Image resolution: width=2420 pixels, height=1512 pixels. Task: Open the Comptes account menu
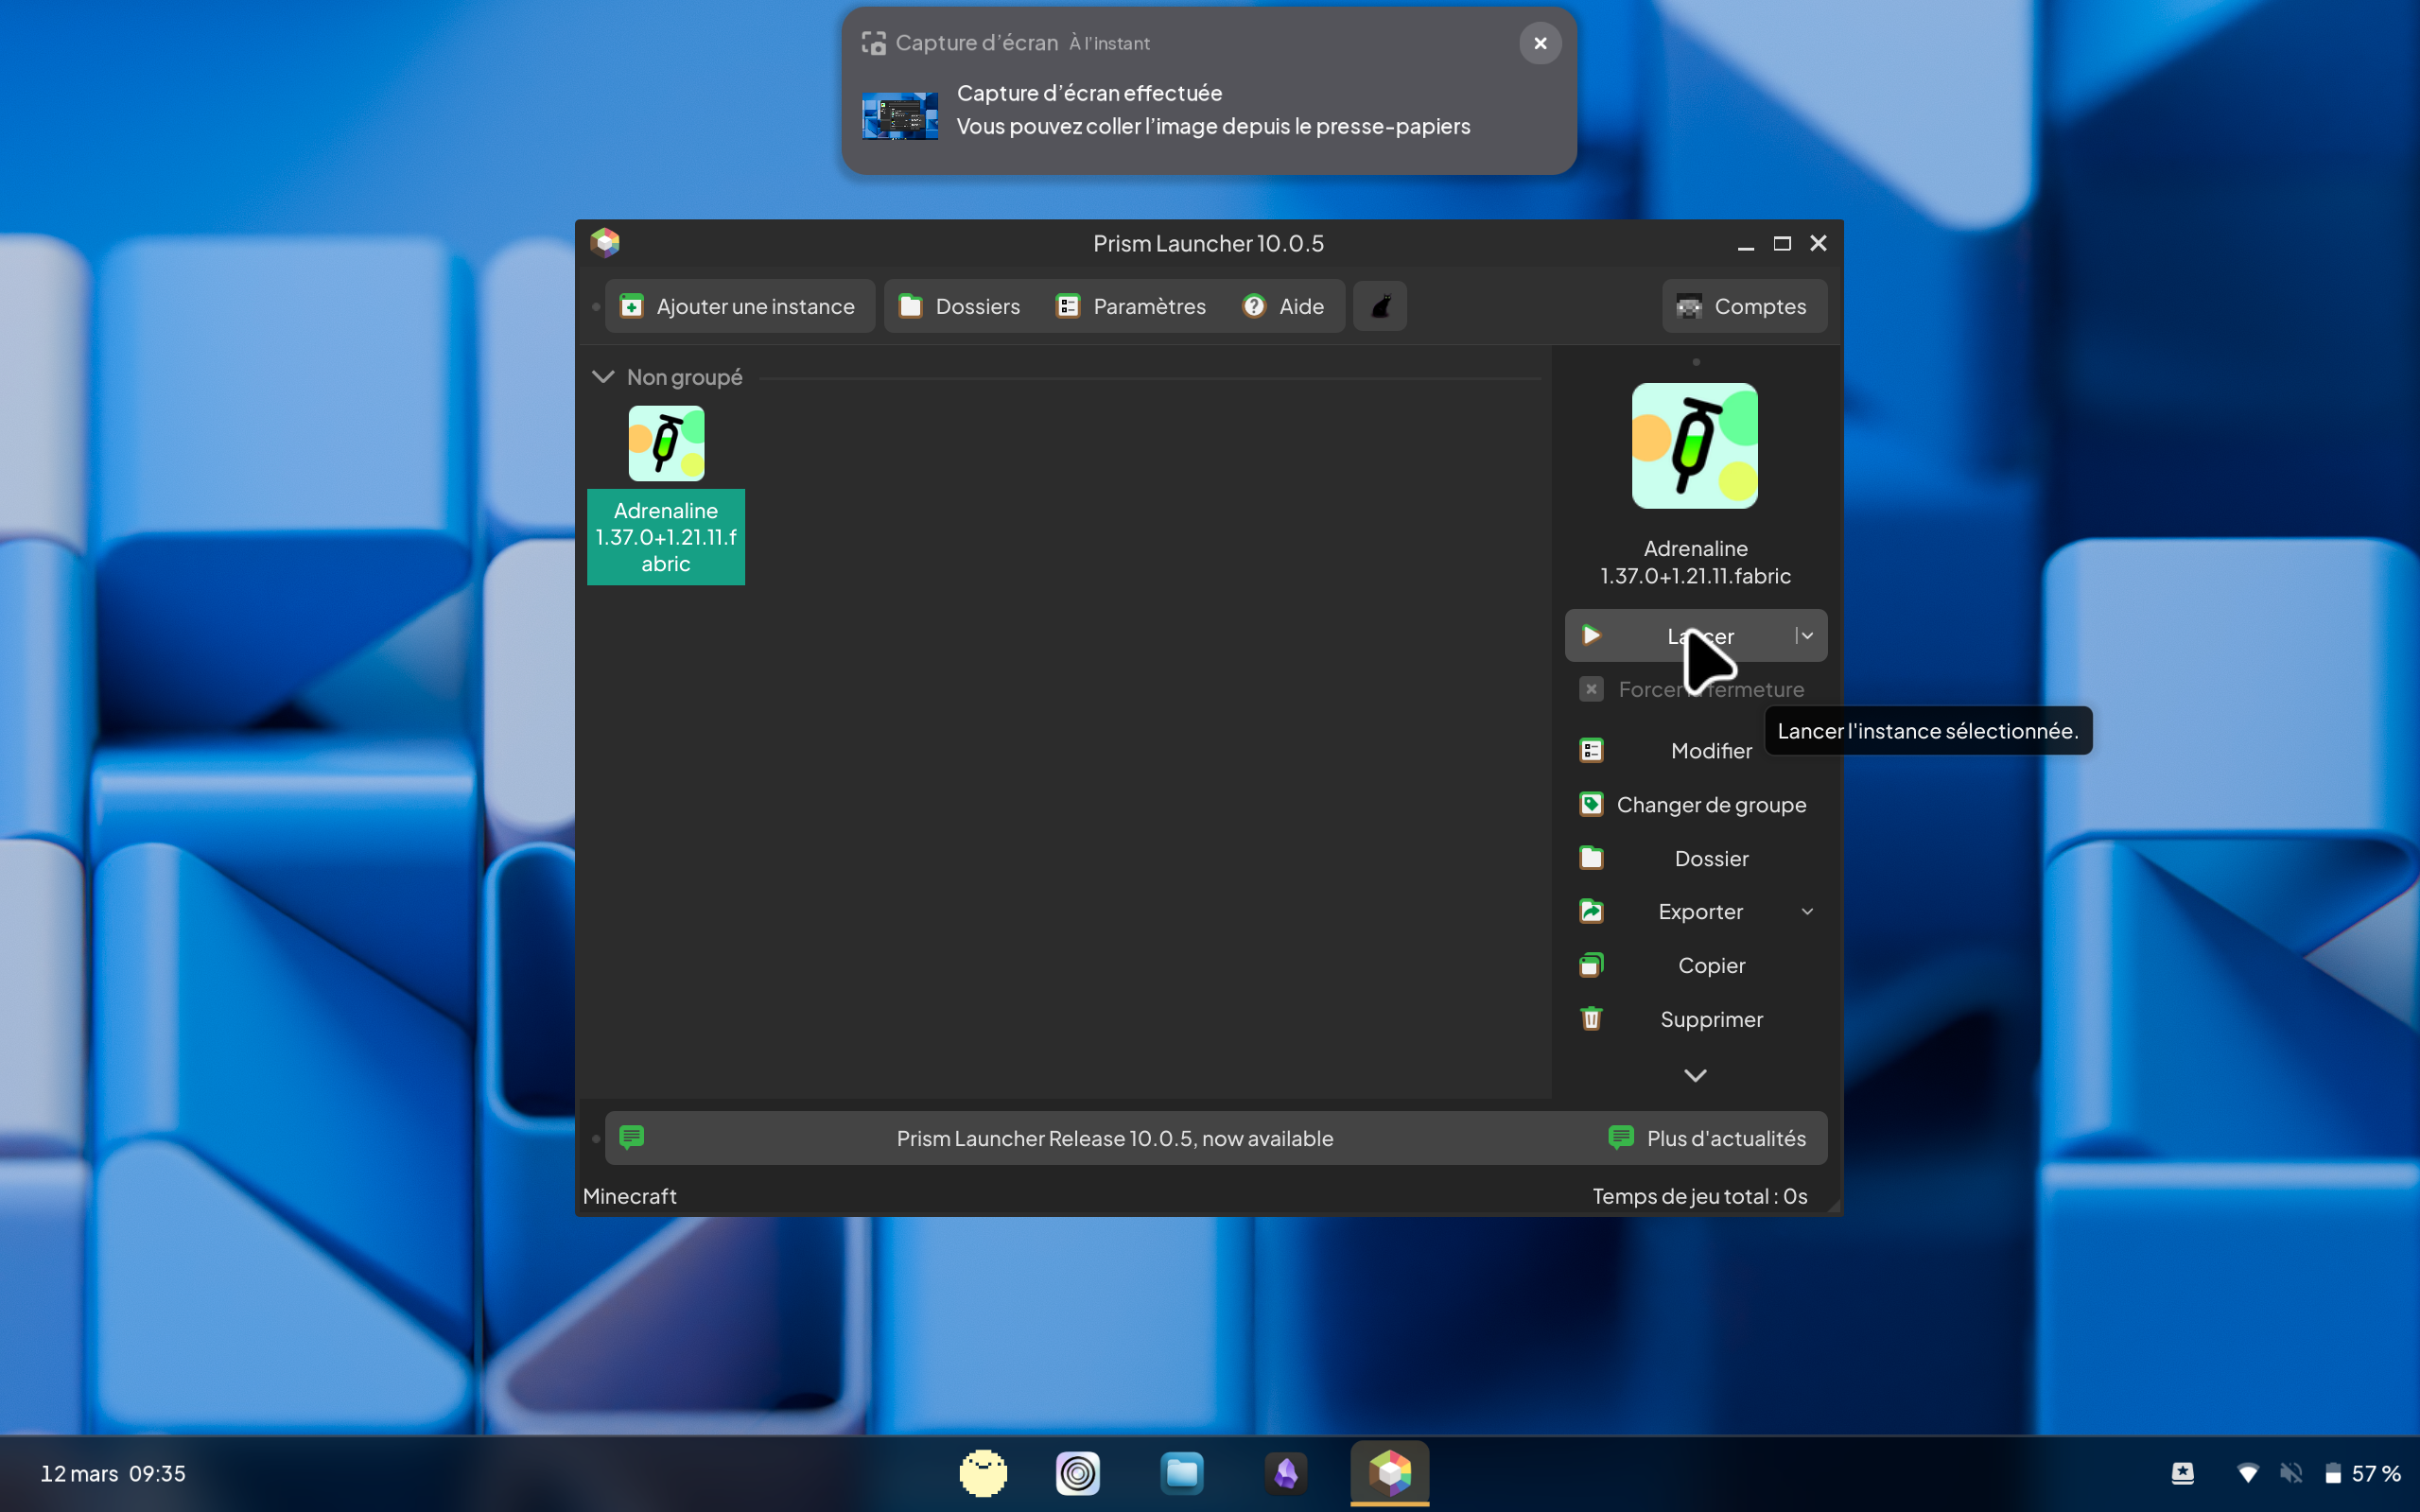1744,306
